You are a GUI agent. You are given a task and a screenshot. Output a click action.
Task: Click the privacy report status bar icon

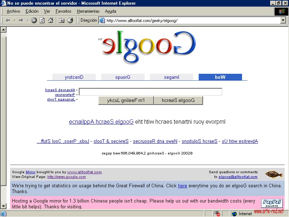pos(217,214)
